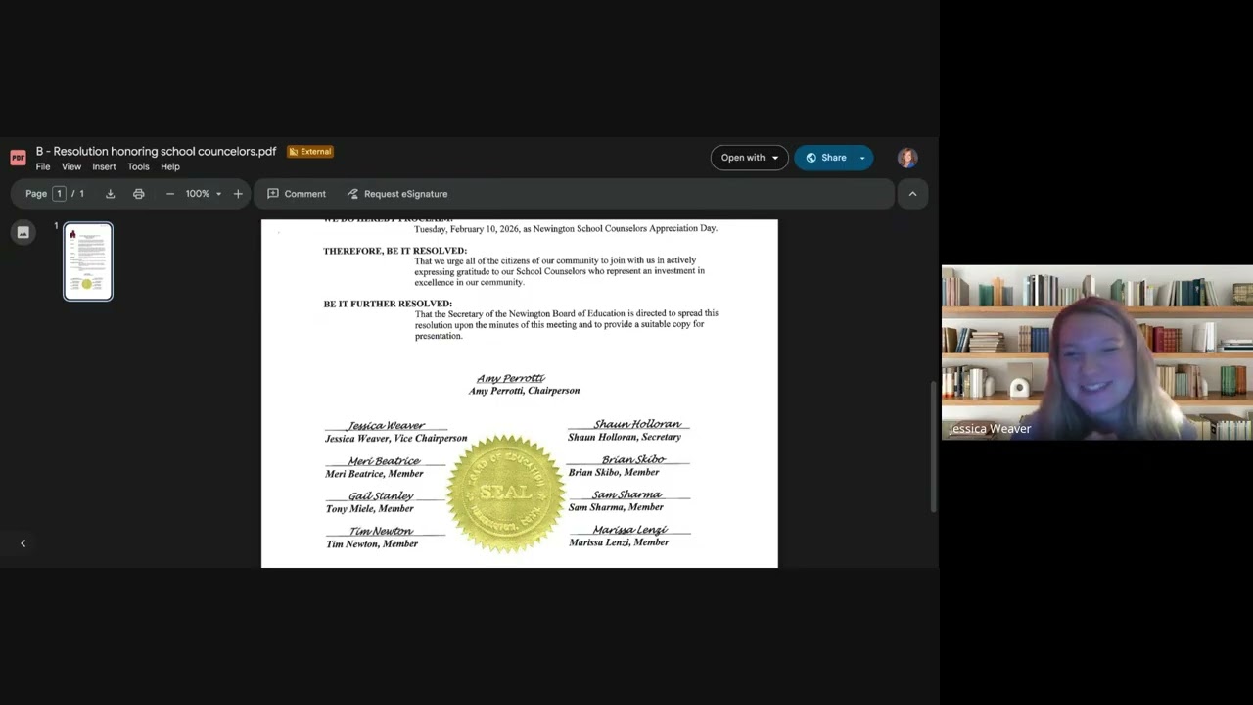Click 'Brian Skibo, Member' text
The width and height of the screenshot is (1253, 705).
614,472
